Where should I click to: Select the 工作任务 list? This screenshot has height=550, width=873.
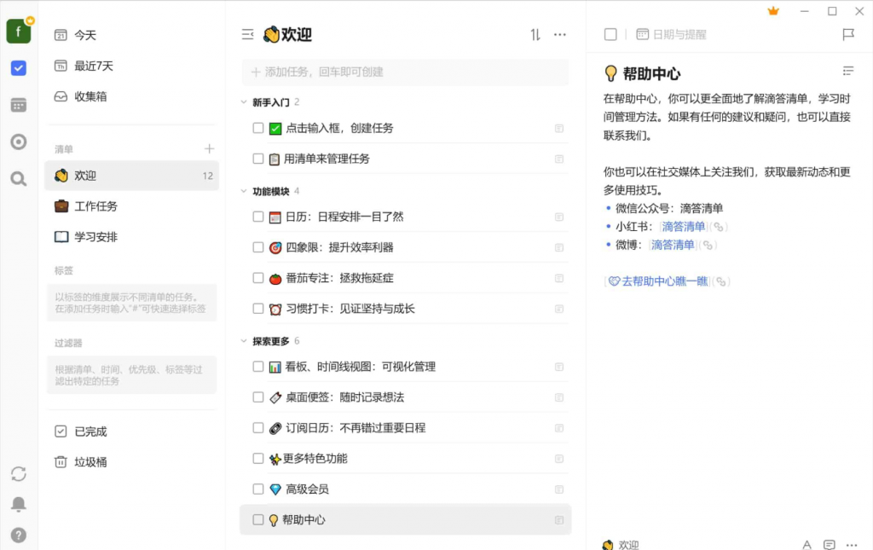95,206
